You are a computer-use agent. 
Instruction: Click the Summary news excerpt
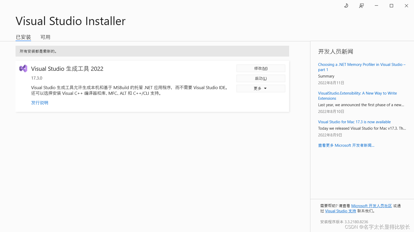(326, 76)
